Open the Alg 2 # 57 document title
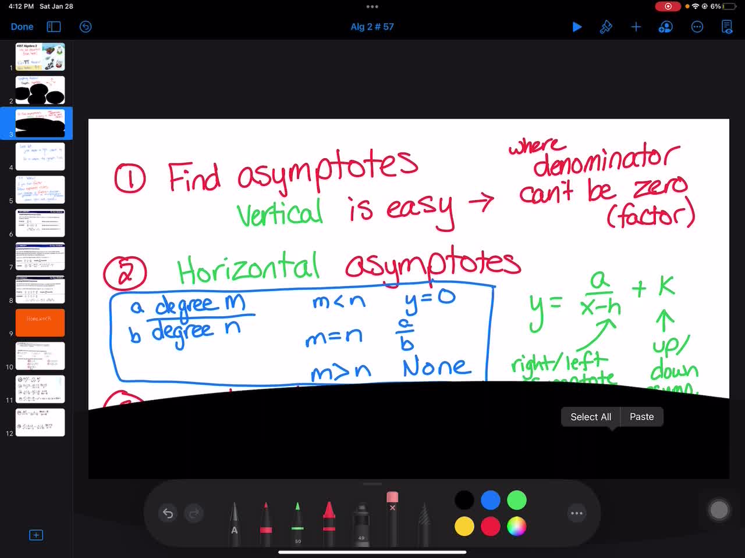 click(372, 27)
